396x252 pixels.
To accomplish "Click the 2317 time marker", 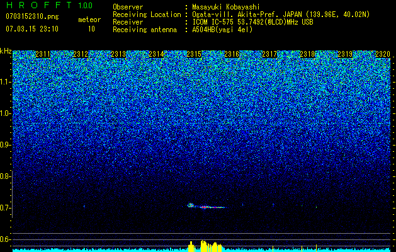I will point(269,54).
